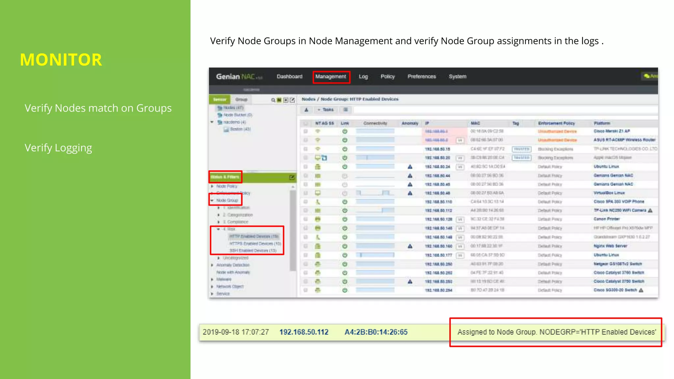Click Node with Anomaly filter

click(x=233, y=272)
